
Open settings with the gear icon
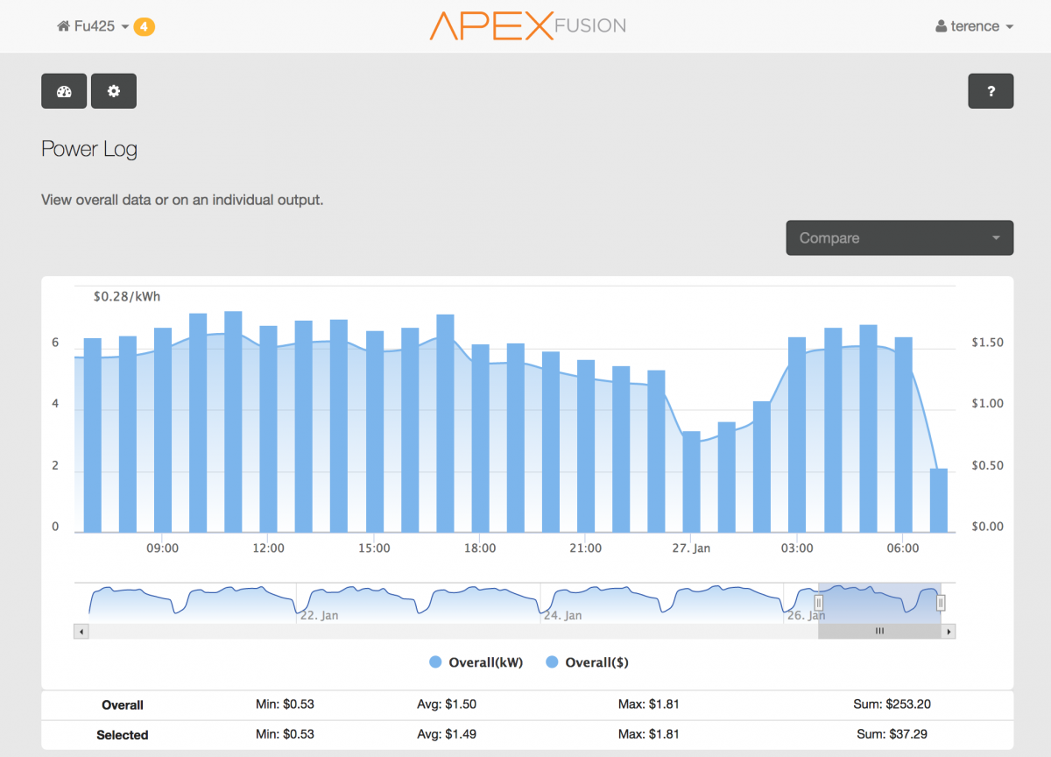[114, 91]
